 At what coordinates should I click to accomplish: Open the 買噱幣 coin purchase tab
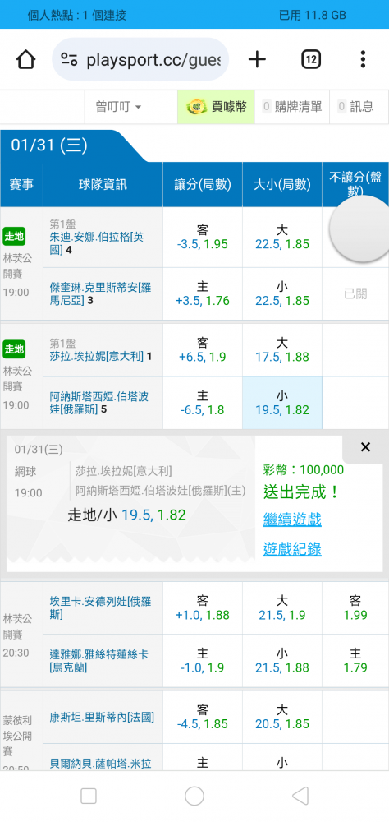[x=216, y=107]
